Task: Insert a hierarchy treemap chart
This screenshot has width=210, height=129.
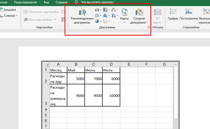Action: tap(106, 10)
